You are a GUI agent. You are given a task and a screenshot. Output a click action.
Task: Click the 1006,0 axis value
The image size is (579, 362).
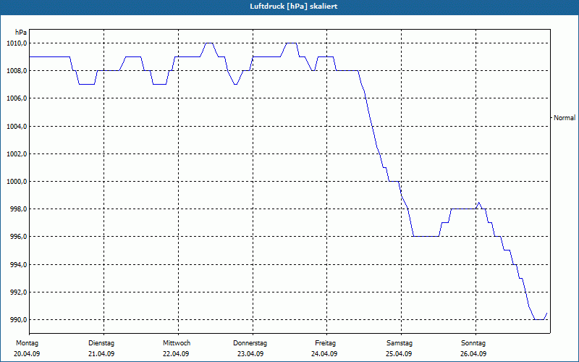pos(17,98)
